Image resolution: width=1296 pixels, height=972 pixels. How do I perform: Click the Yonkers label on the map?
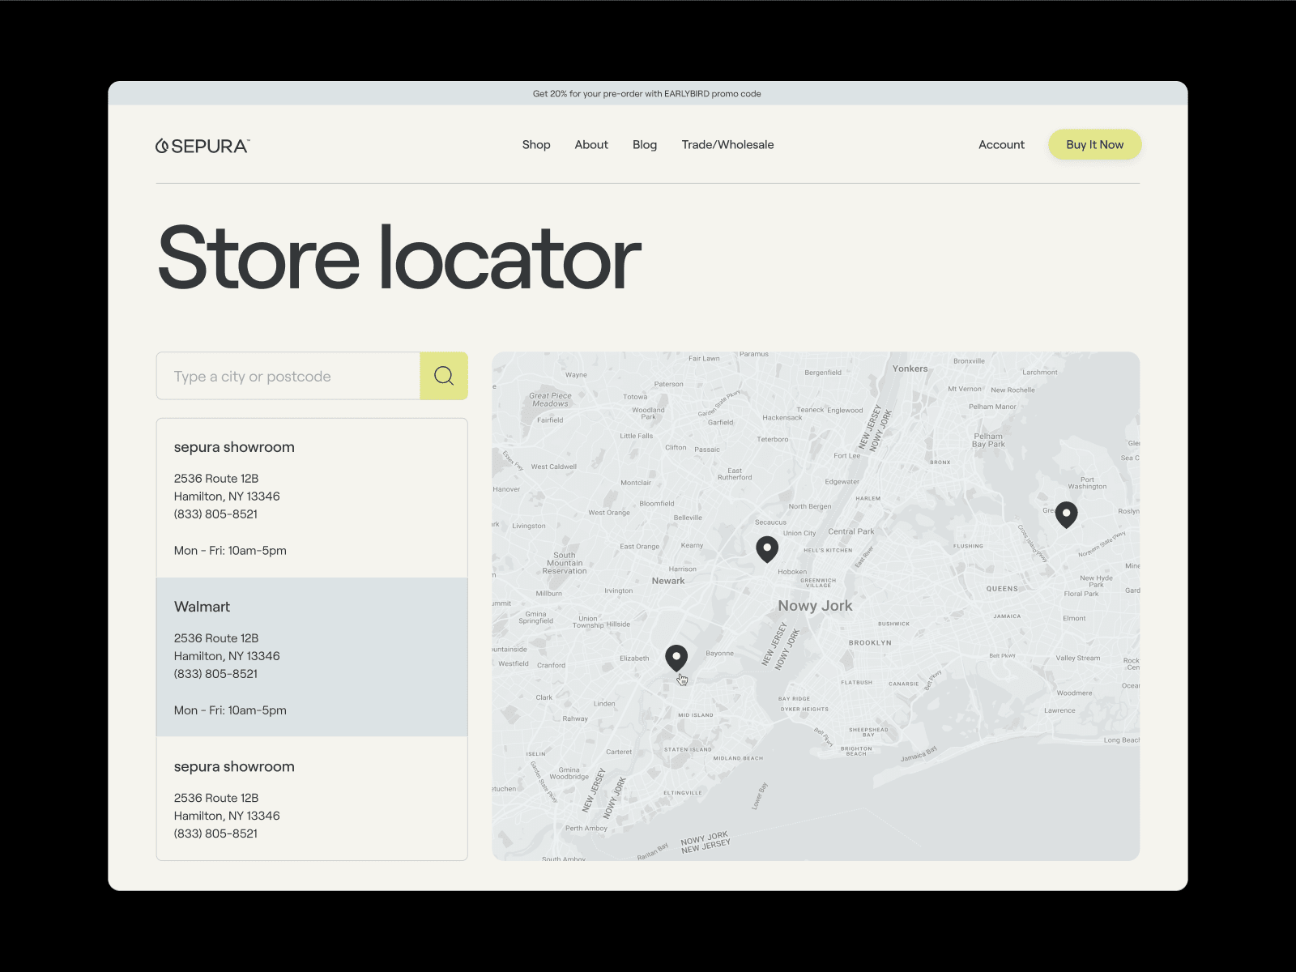pos(910,369)
